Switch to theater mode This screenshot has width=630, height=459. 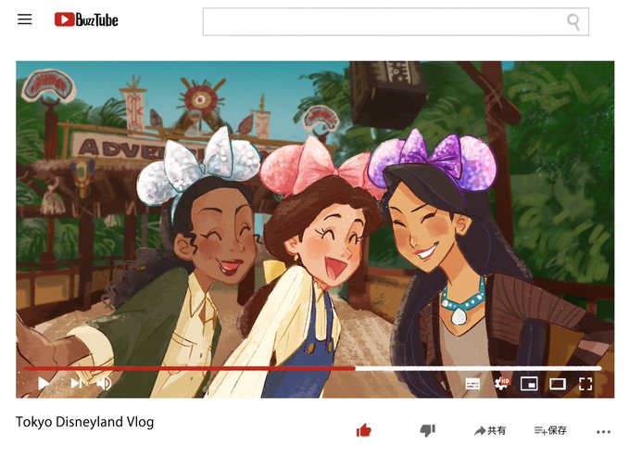click(558, 384)
